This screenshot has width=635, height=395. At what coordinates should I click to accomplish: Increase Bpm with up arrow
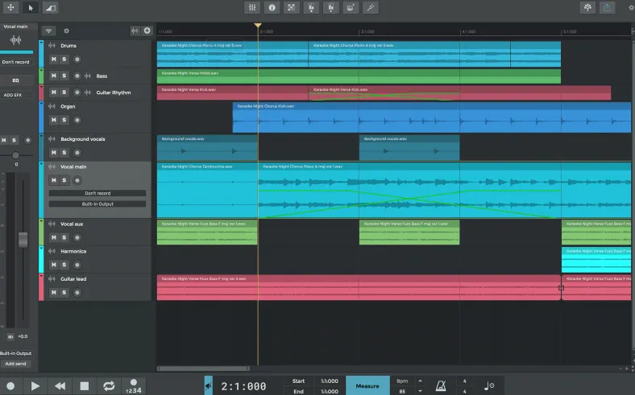420,381
